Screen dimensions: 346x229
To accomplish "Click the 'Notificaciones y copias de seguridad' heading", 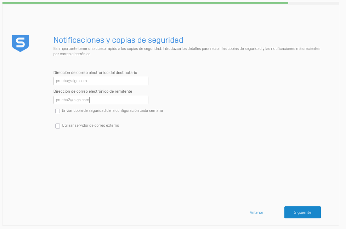I will [118, 40].
